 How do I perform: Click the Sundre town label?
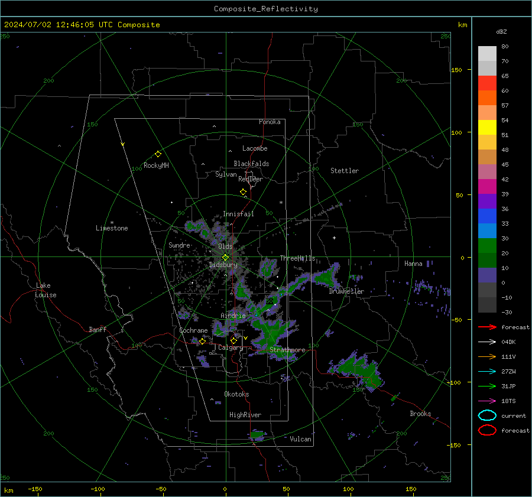pos(179,245)
